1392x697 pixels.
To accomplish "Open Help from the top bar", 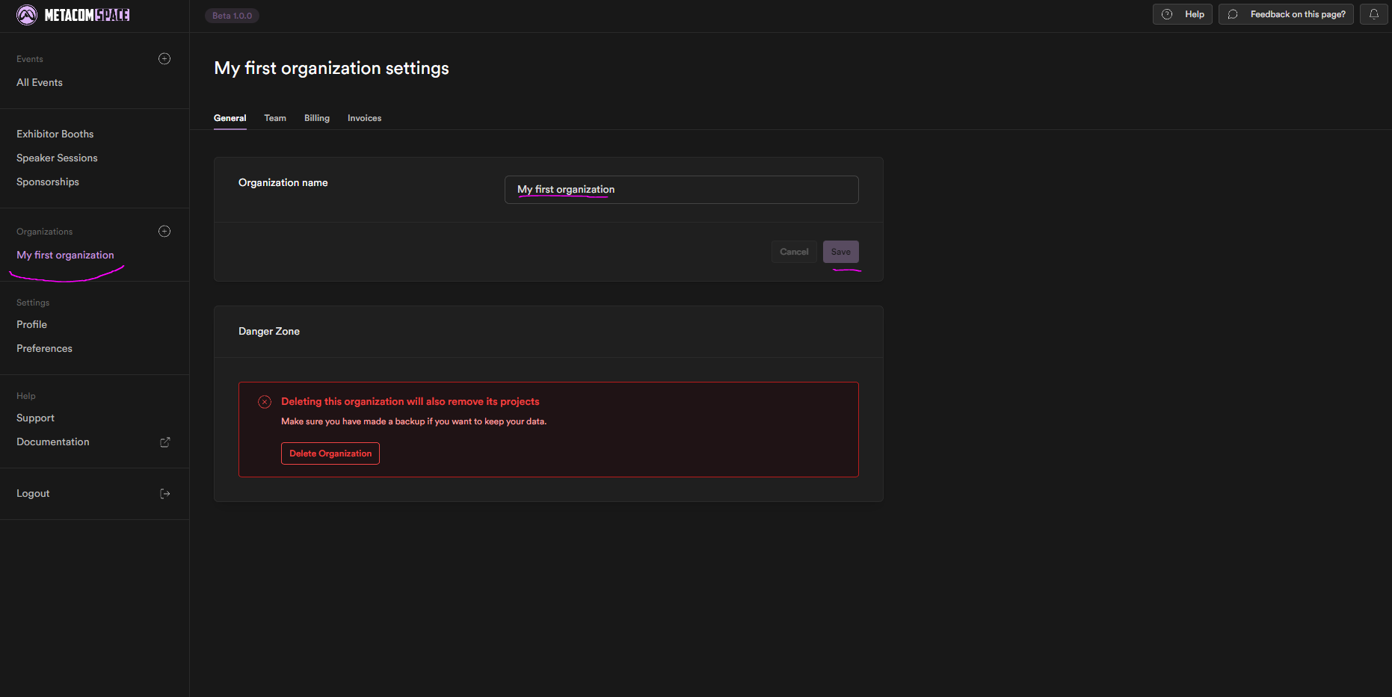I will click(x=1183, y=14).
